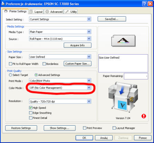Click Show Settings... button
Viewport: 154px width, 143px height.
[x=60, y=128]
